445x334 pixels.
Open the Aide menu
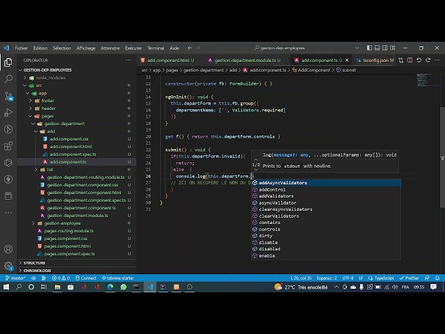(x=175, y=48)
